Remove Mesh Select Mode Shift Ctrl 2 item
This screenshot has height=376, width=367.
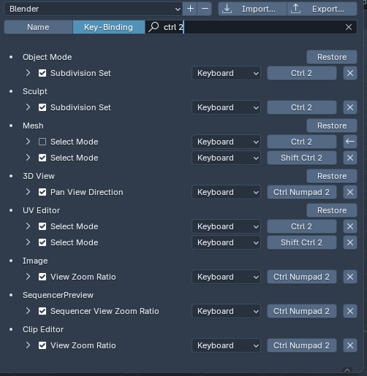pos(350,158)
